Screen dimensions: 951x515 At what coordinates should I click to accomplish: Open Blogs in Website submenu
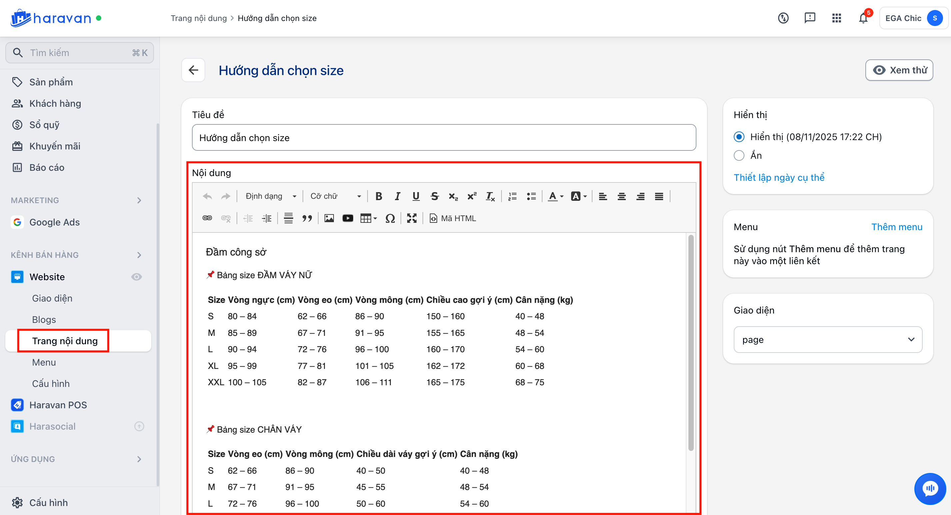click(x=44, y=320)
